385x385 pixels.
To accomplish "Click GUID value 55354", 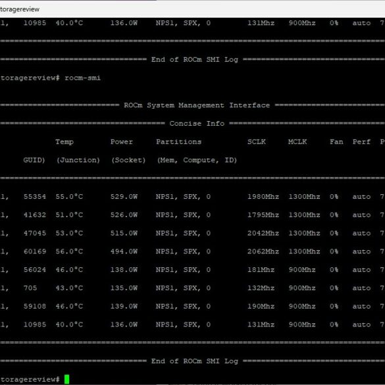I will tap(35, 197).
